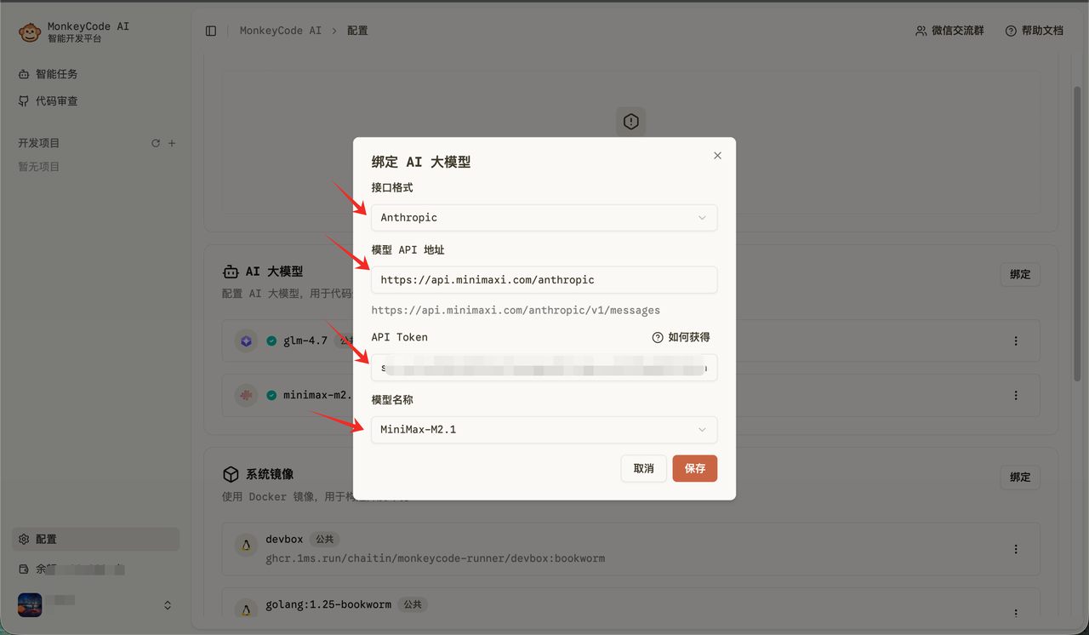This screenshot has width=1089, height=635.
Task: Open 智能任务 in the sidebar
Action: [56, 74]
